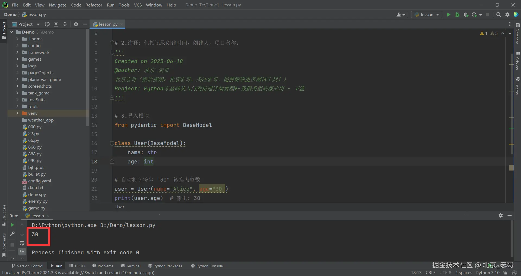This screenshot has width=521, height=276.
Task: Hide the Project tool window
Action: pyautogui.click(x=85, y=24)
